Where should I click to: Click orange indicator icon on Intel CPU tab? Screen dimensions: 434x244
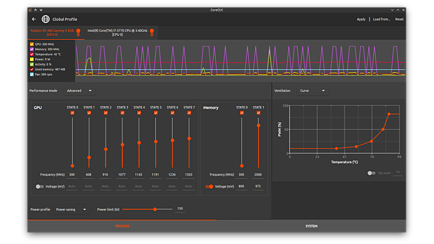click(152, 32)
